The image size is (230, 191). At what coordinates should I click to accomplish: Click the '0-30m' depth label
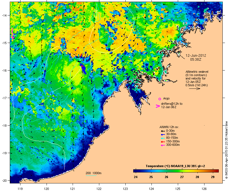(170, 131)
